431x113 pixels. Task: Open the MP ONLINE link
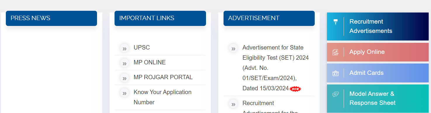point(150,62)
